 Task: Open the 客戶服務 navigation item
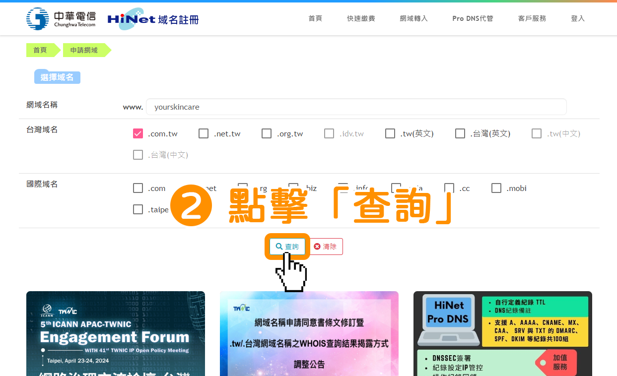pos(532,18)
